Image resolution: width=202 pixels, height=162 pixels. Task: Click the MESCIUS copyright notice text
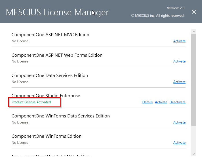[158, 16]
